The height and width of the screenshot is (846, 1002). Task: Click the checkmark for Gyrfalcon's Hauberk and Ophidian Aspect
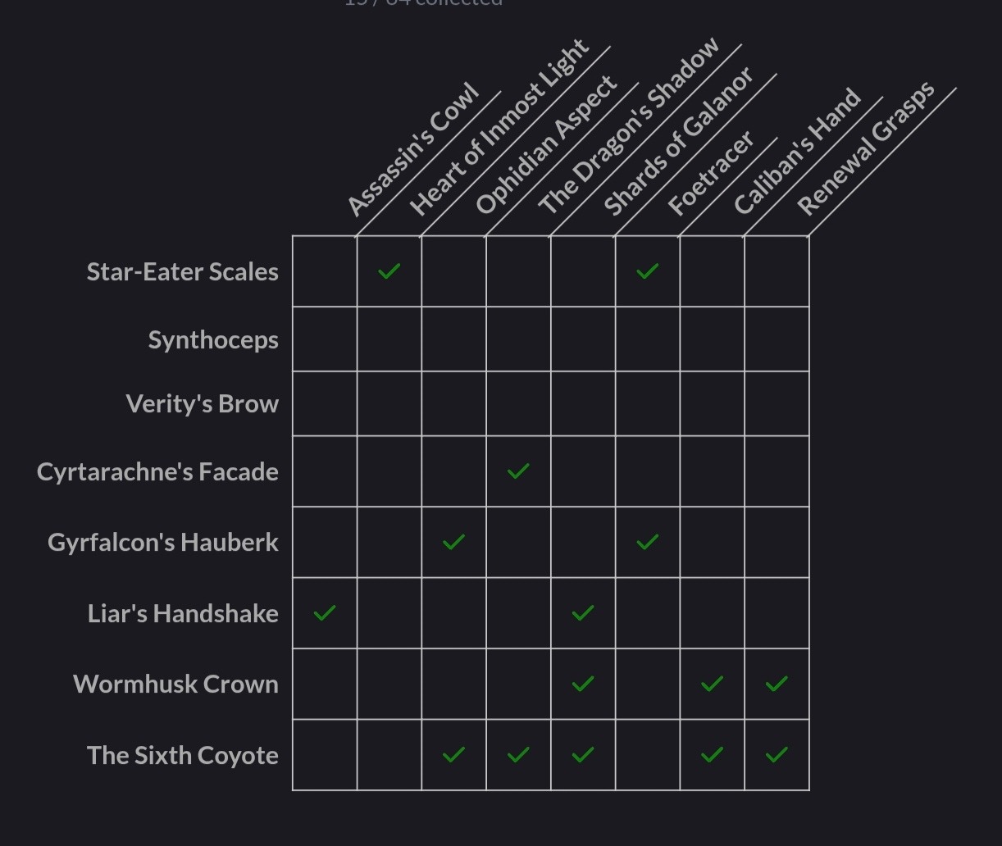pyautogui.click(x=453, y=541)
